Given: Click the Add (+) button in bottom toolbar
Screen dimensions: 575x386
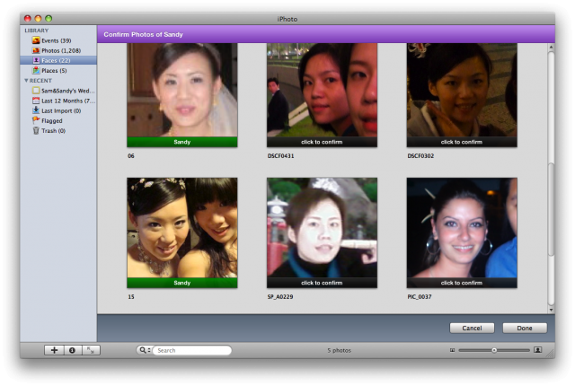Looking at the screenshot, I should pyautogui.click(x=55, y=350).
